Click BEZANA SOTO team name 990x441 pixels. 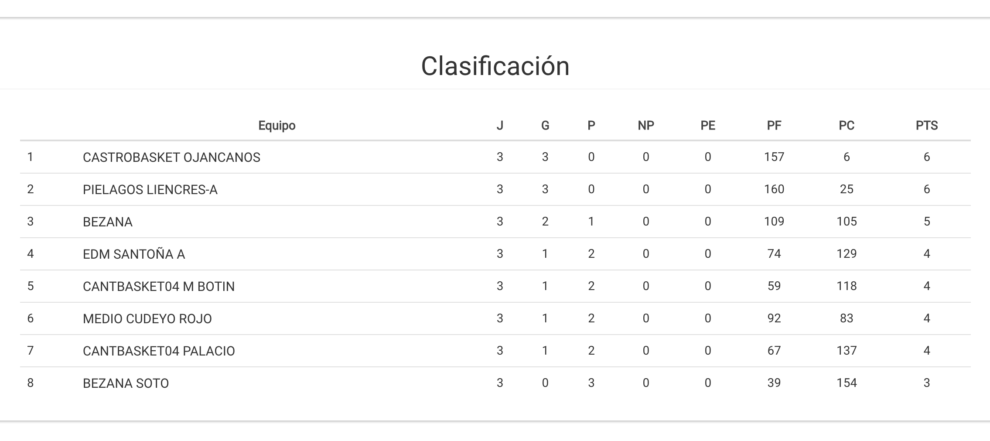pos(126,383)
